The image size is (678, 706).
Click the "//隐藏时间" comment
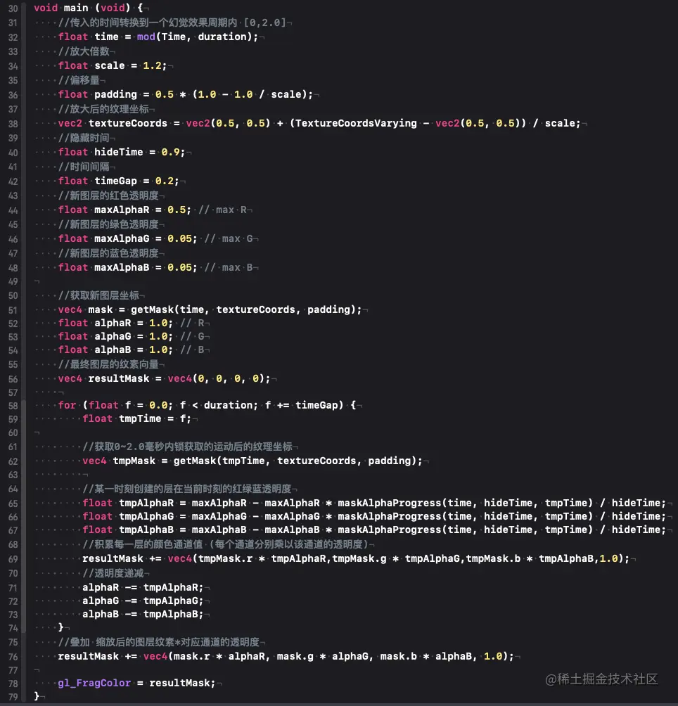pos(84,137)
